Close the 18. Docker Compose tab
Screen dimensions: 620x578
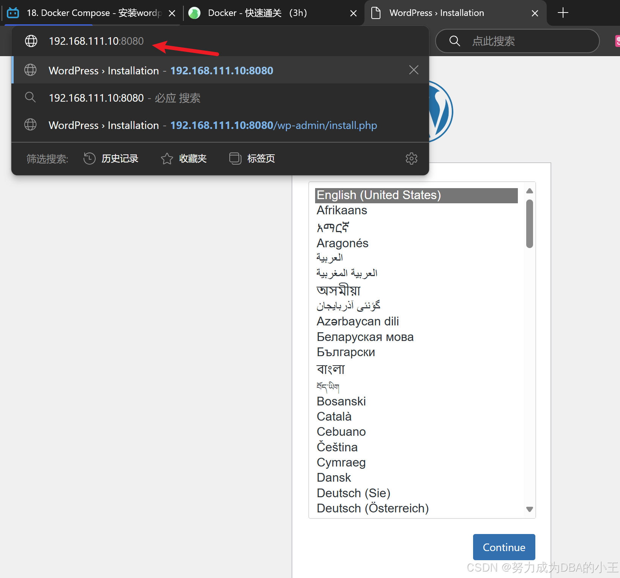pyautogui.click(x=172, y=13)
